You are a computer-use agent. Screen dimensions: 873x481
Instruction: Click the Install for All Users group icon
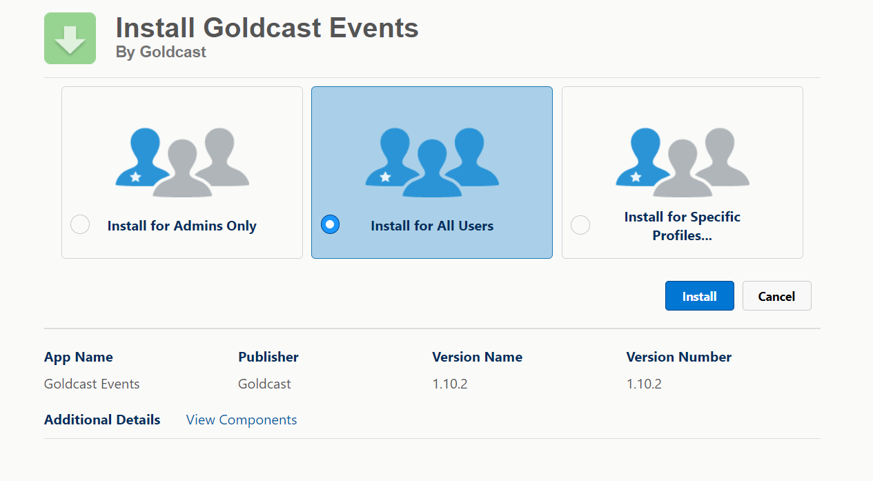coord(431,160)
